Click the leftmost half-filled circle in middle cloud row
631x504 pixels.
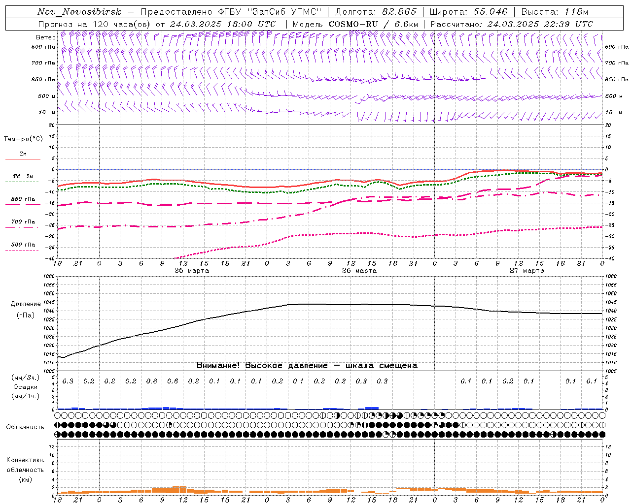58,425
